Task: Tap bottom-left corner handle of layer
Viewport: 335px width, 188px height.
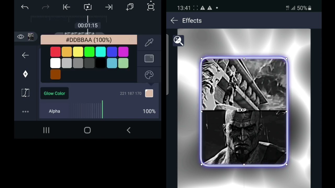Action: [202, 164]
